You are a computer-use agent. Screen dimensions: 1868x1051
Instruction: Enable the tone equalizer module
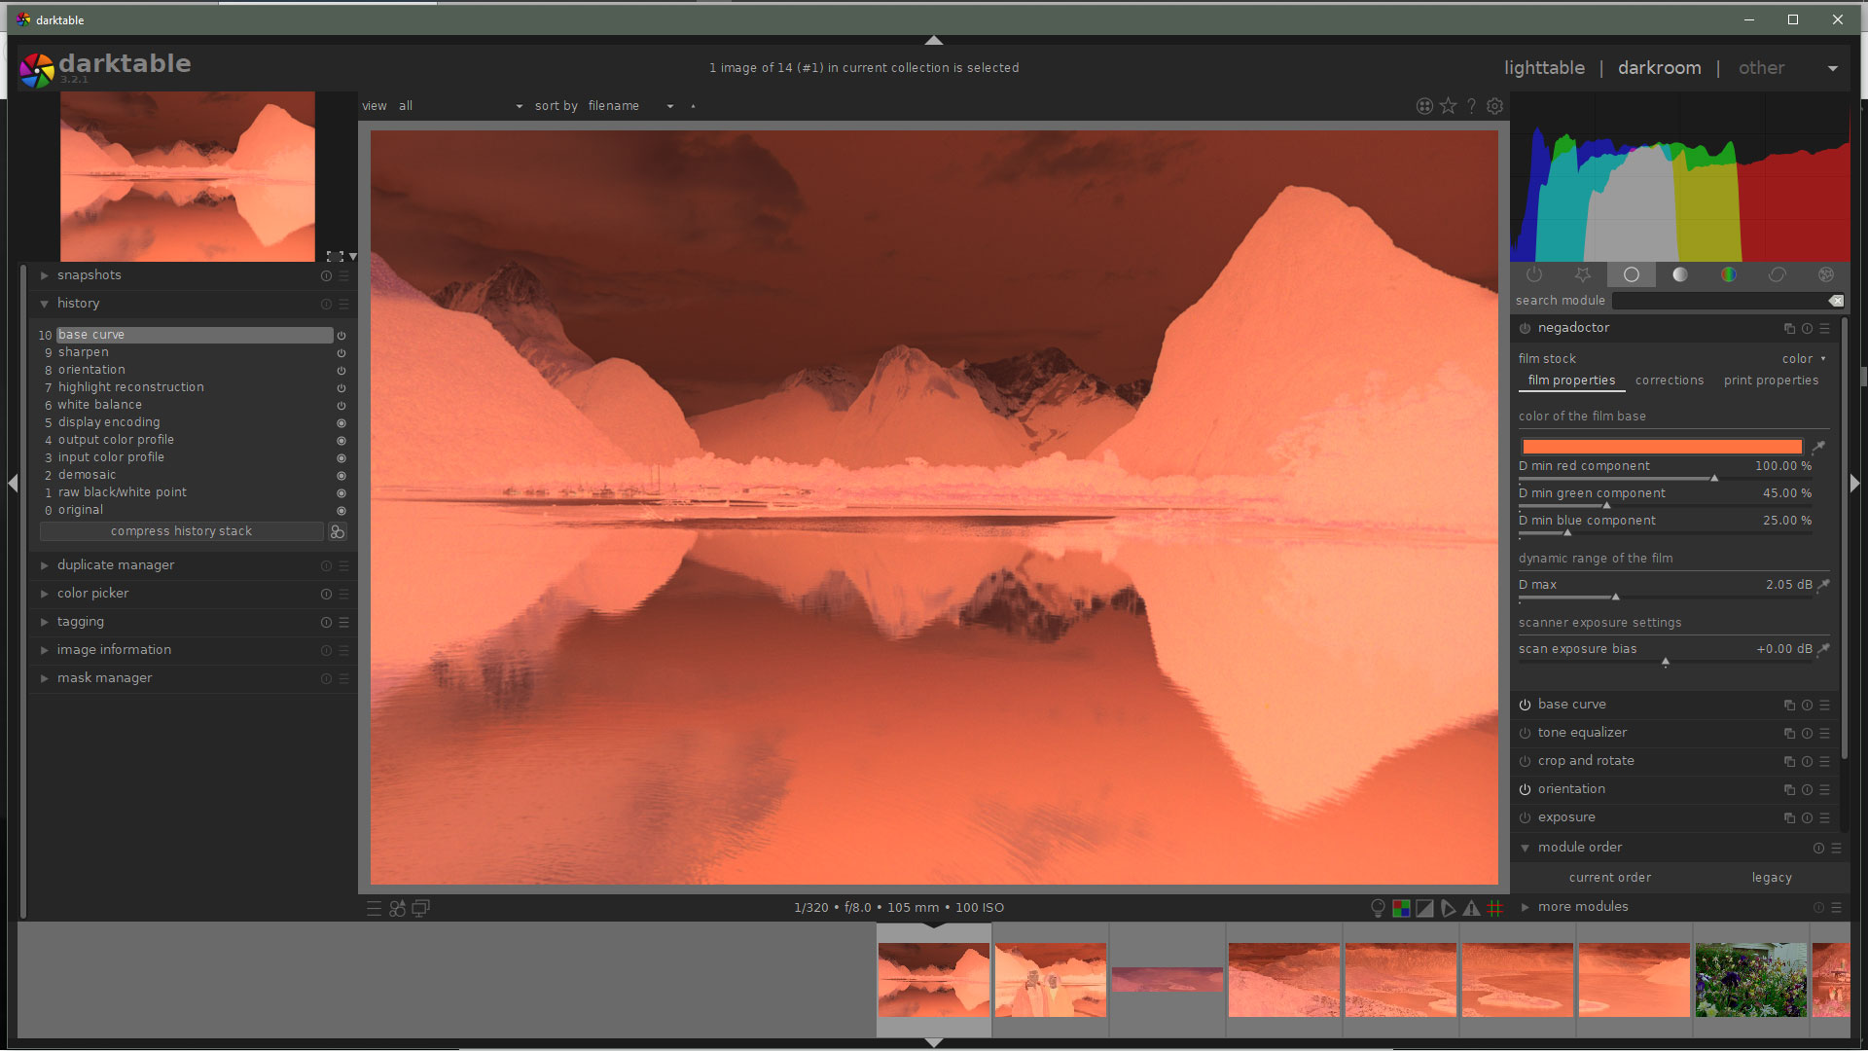pos(1525,733)
